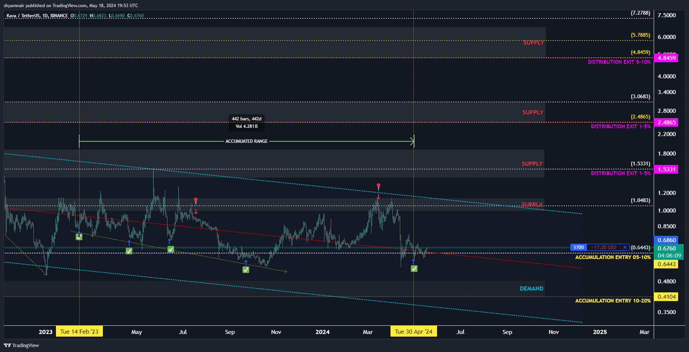The image size is (689, 352).
Task: Click the red down arrow under March 2024 pin
Action: pos(378,196)
